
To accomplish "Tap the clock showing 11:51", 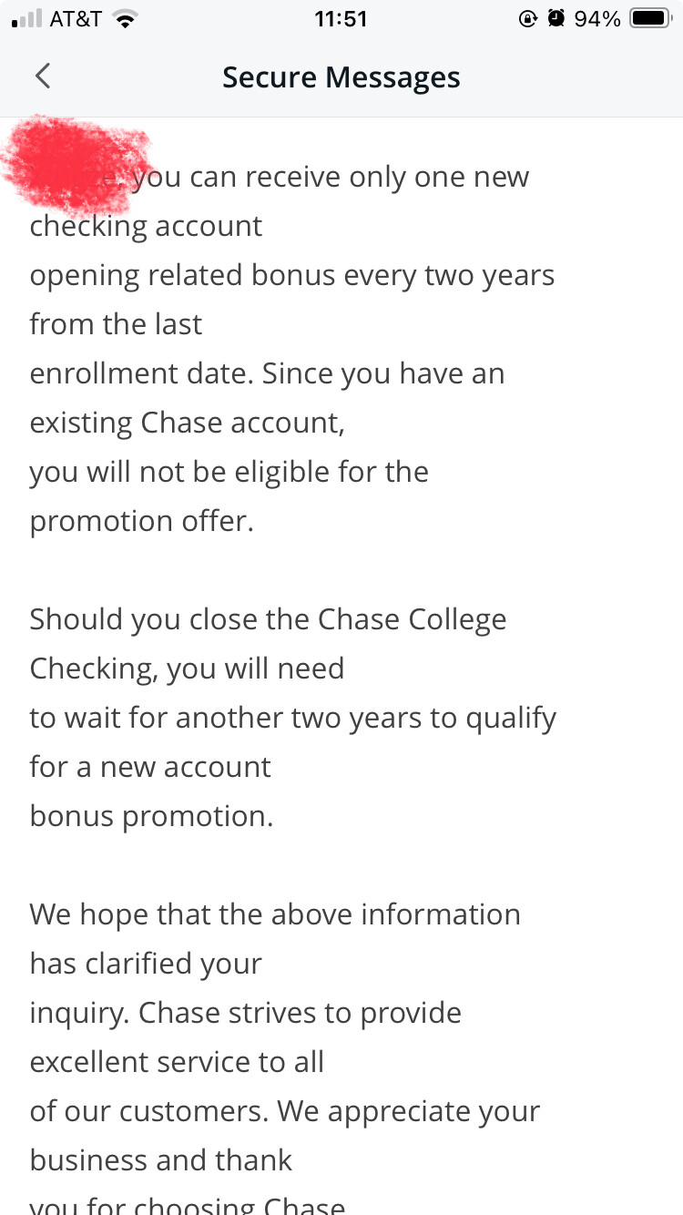I will [x=341, y=18].
